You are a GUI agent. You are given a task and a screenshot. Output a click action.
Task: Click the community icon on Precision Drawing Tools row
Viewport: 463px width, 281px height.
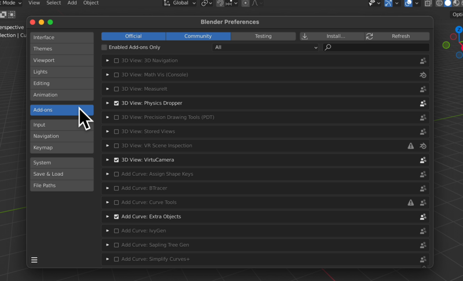[x=423, y=117]
